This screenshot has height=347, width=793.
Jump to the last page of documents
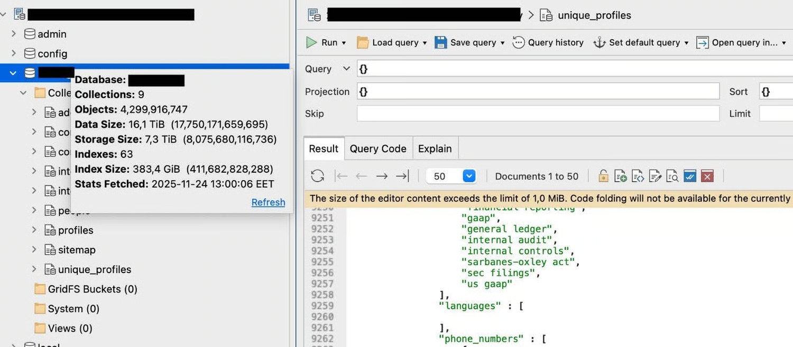coord(402,176)
